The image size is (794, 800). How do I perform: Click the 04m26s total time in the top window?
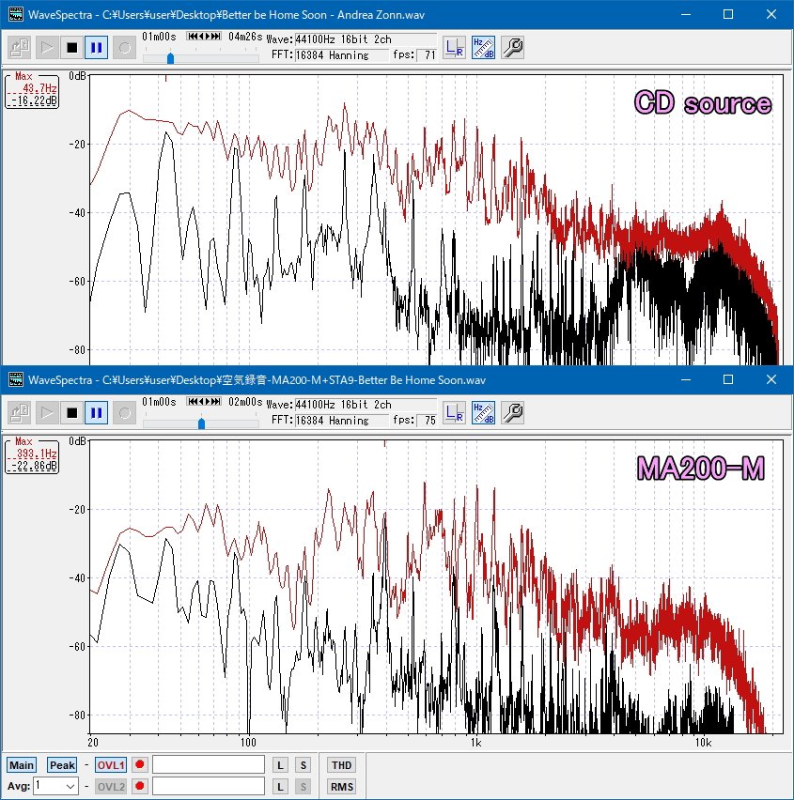tap(245, 37)
